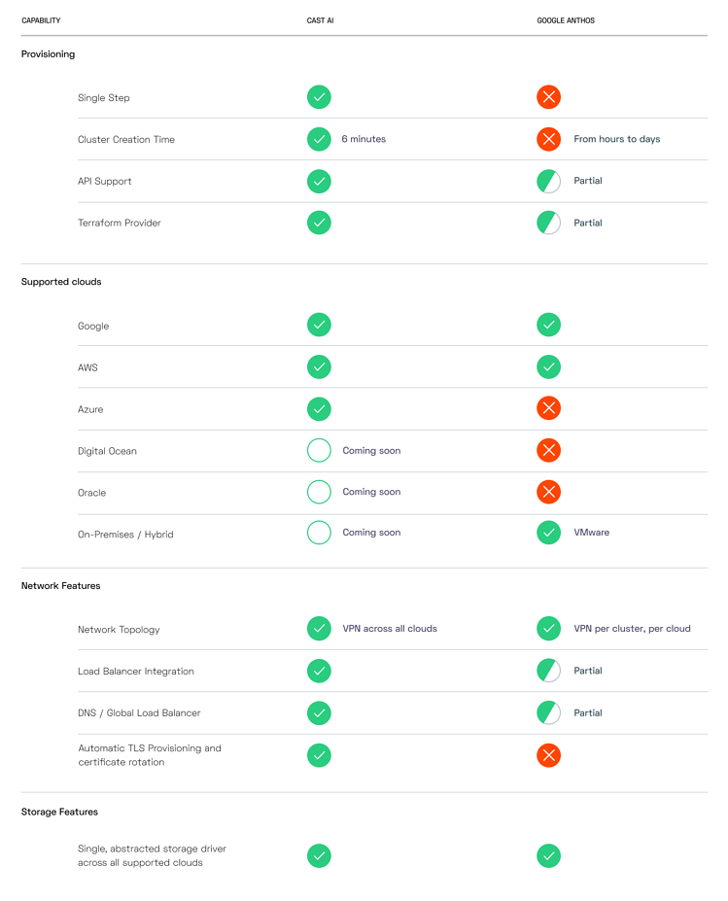Click the Network Features section heading
Screen dimensions: 728x901
click(x=60, y=586)
